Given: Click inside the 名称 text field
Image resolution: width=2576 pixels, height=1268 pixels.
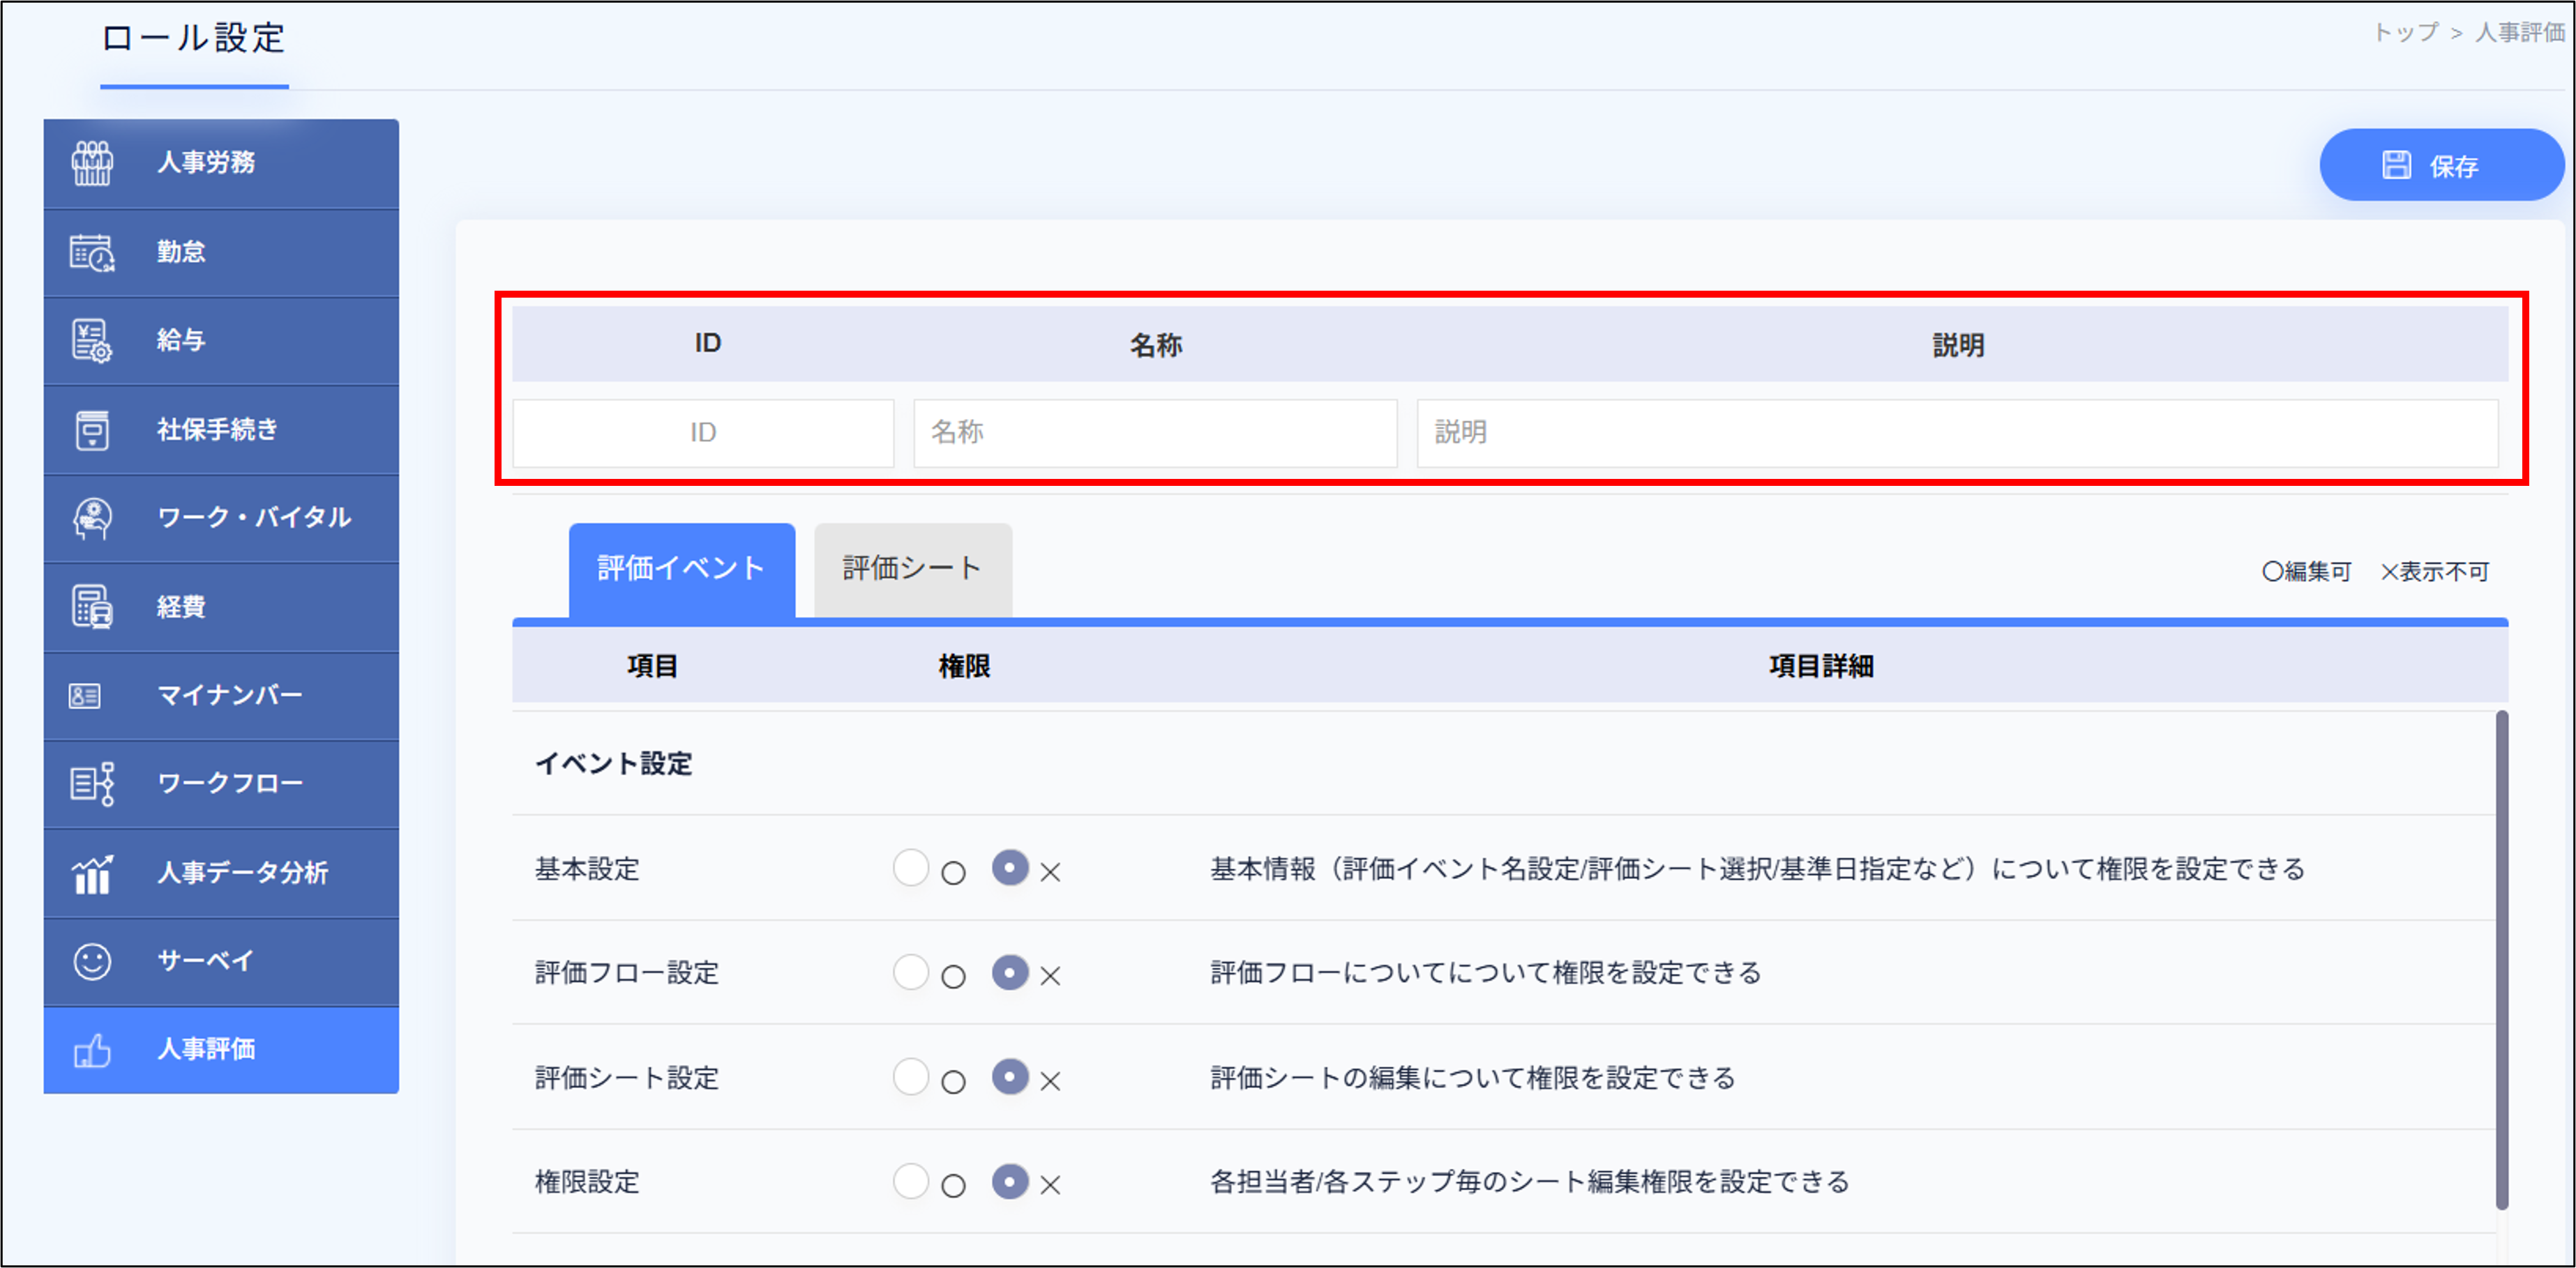Looking at the screenshot, I should [x=1154, y=431].
